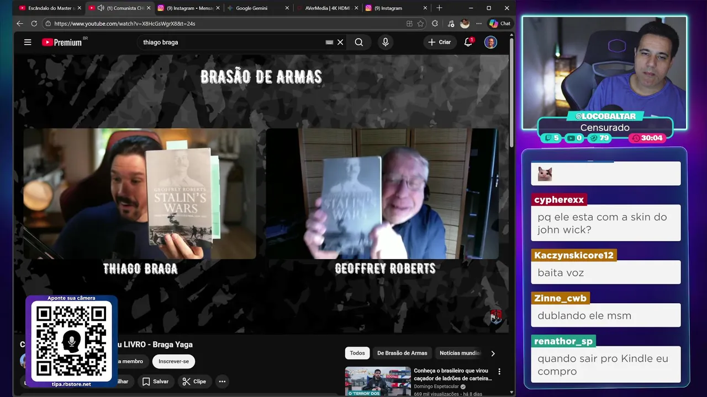Open the browser profile avatar
Viewport: 707px width, 397px height.
[x=465, y=24]
